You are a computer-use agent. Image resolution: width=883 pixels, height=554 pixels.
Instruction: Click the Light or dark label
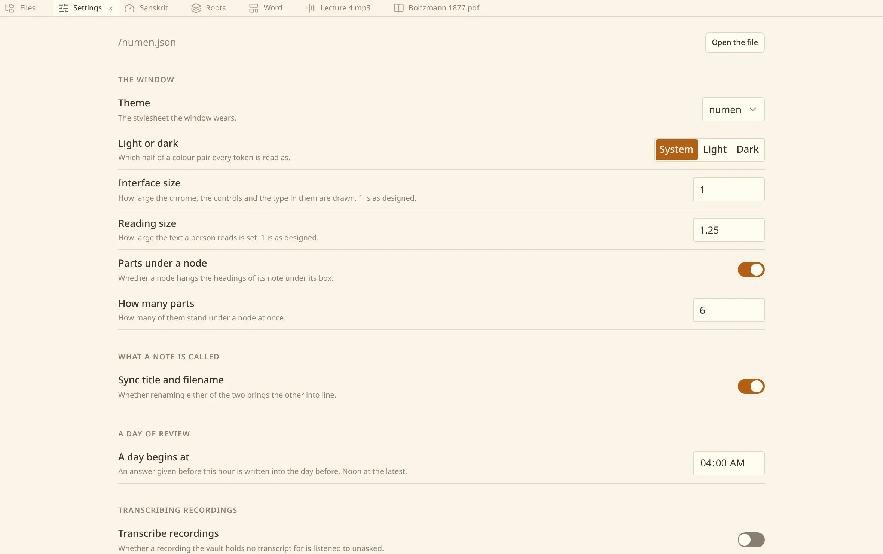(148, 143)
